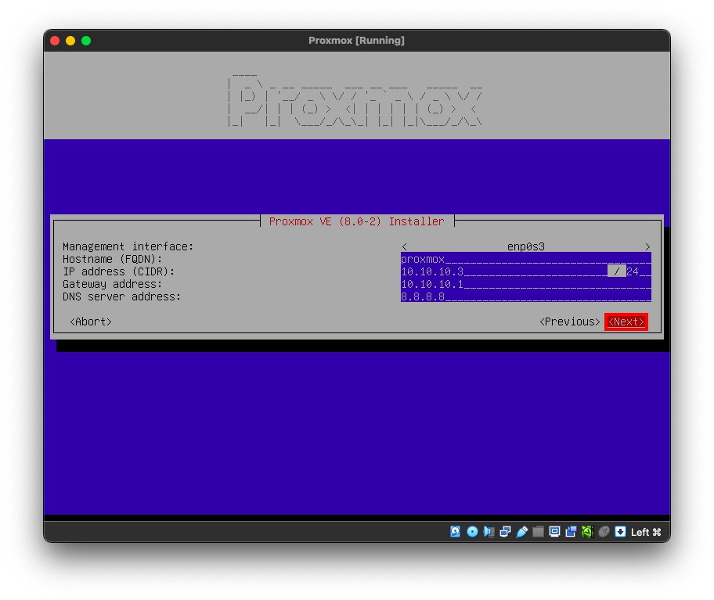Click the CIDR prefix field showing 24
714x600 pixels.
[x=638, y=271]
